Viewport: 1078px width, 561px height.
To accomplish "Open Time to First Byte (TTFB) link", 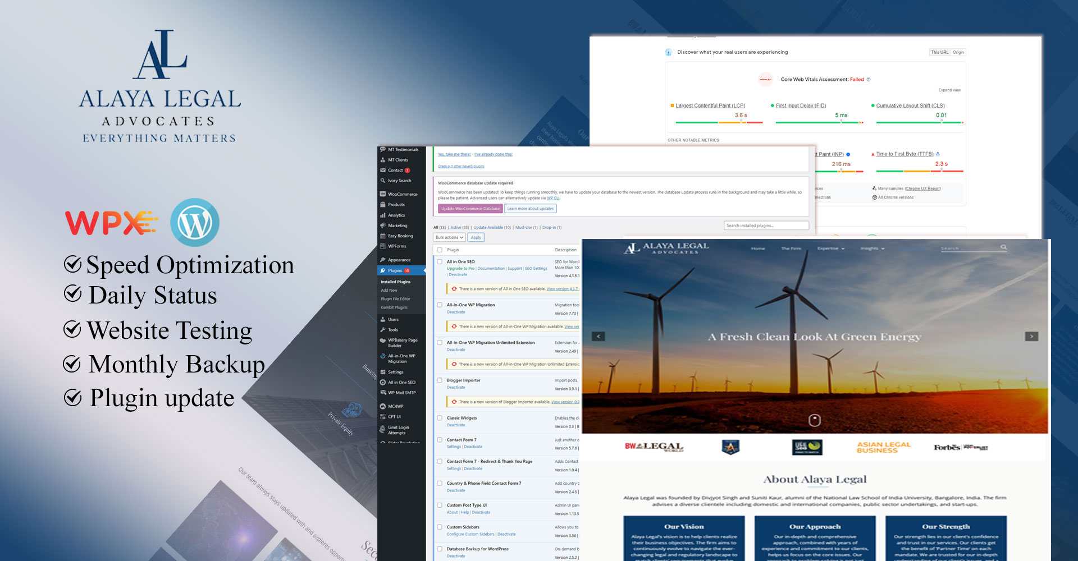I will [905, 154].
